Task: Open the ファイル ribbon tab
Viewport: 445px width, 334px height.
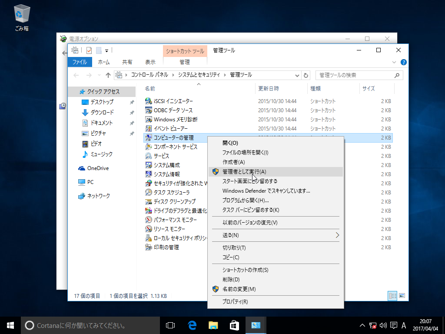Action: (x=80, y=62)
